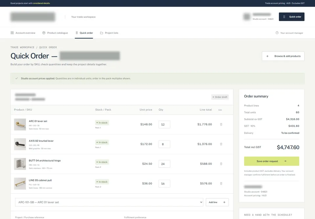Screen dimensions: 315x219
Task: Click the In stock badge for ARC 01
Action: coord(102,123)
